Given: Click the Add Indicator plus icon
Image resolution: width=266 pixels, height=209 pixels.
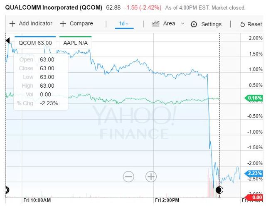Looking at the screenshot, I should coord(12,24).
